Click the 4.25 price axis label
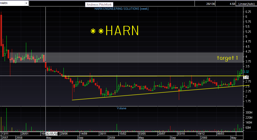This screenshot has height=140, width=257. [x=248, y=52]
